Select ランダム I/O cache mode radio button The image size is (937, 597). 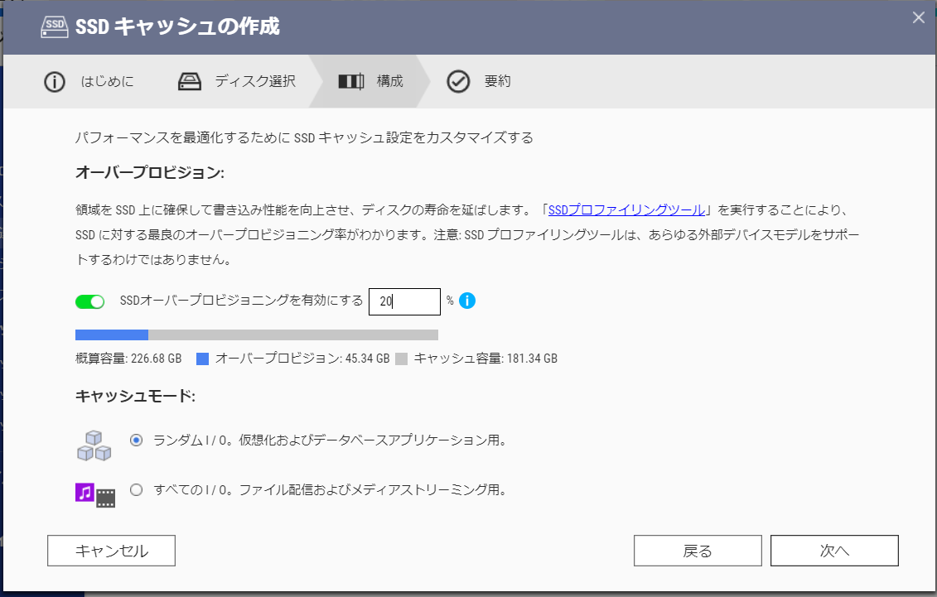coord(136,441)
